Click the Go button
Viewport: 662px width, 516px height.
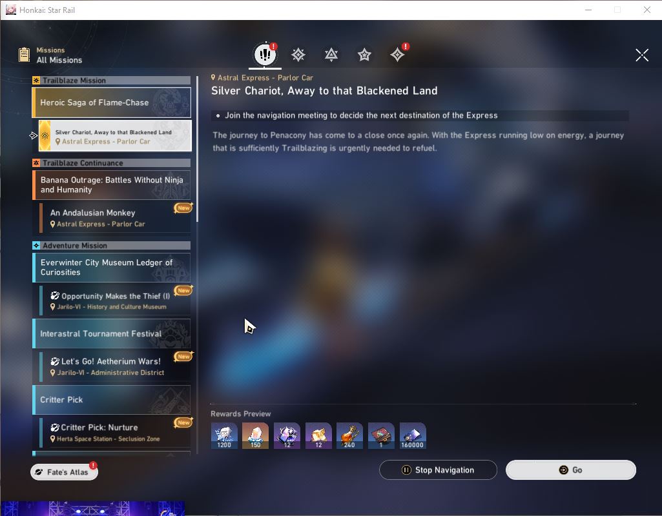tap(571, 470)
